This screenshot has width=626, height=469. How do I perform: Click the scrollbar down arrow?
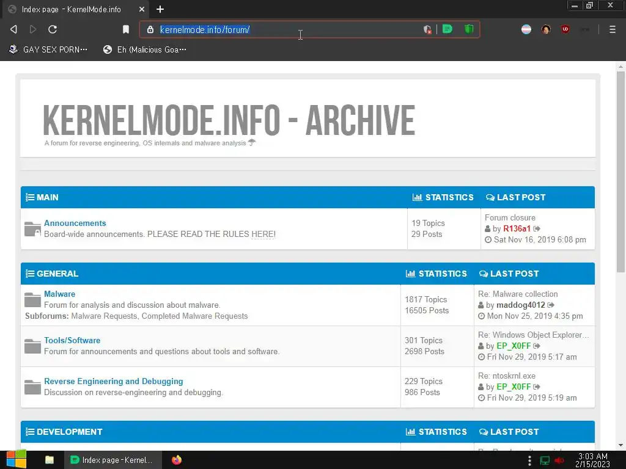tap(620, 445)
